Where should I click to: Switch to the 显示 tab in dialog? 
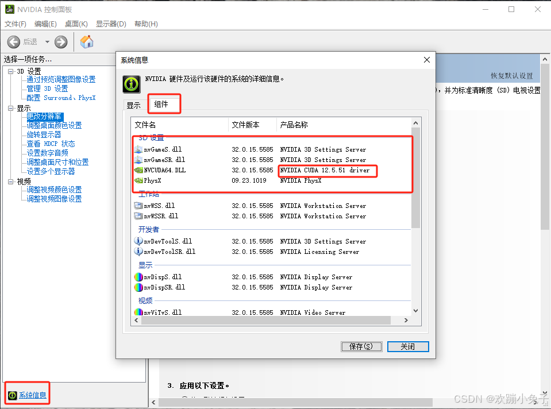click(133, 106)
